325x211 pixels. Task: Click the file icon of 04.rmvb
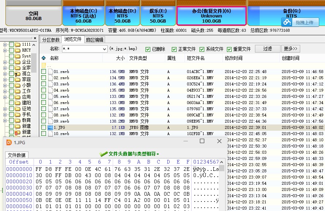click(50, 90)
